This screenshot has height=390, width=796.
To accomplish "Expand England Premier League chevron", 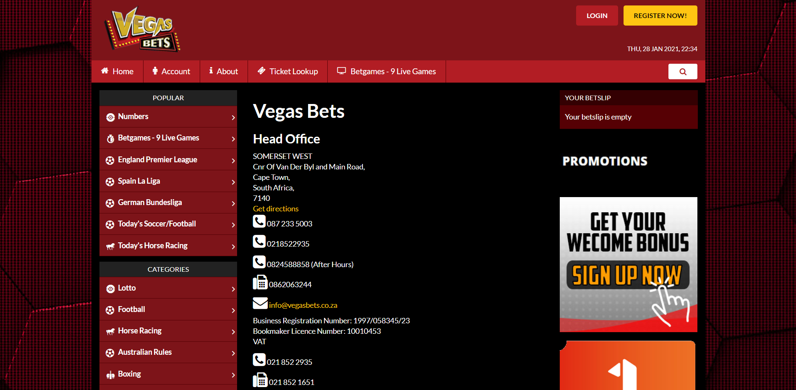I will [x=233, y=161].
